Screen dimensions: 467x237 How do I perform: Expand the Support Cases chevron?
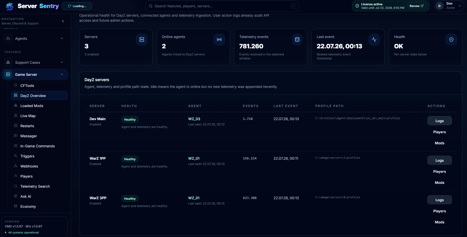(62, 62)
